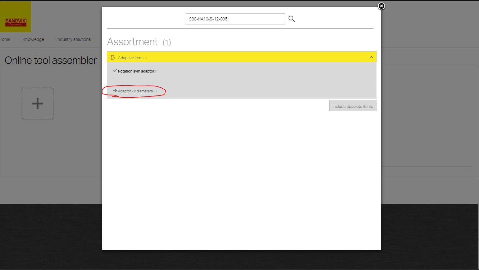This screenshot has height=270, width=479.
Task: Click the Rotation sym adaptor text label
Action: 136,71
